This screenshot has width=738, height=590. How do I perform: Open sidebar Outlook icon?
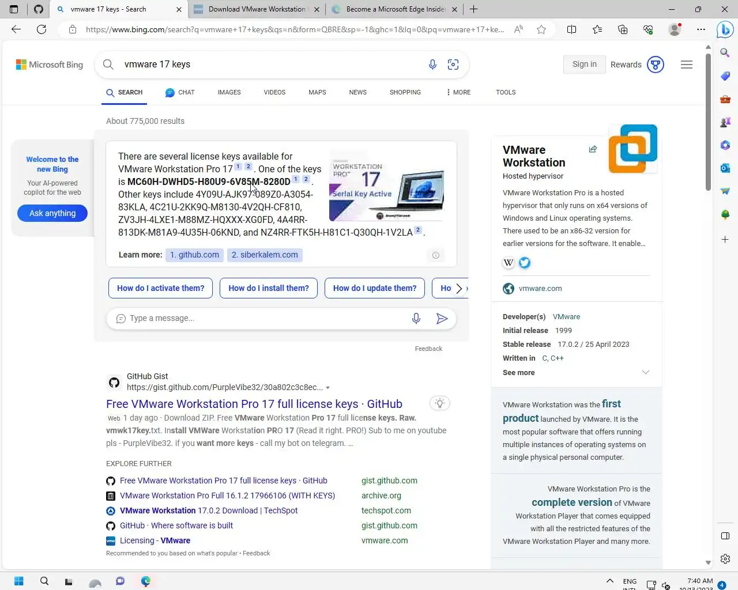725,168
